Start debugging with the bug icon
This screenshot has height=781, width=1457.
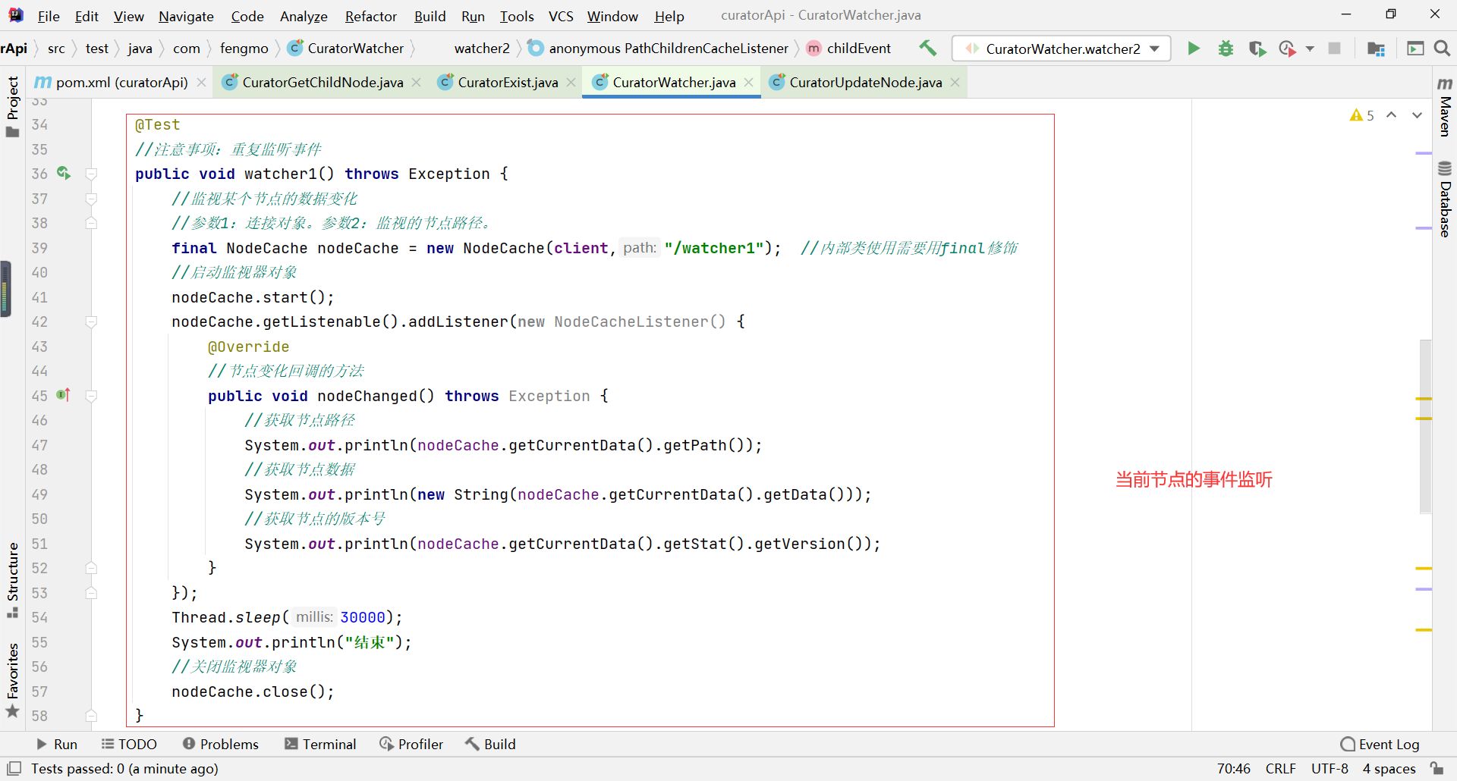(x=1226, y=49)
